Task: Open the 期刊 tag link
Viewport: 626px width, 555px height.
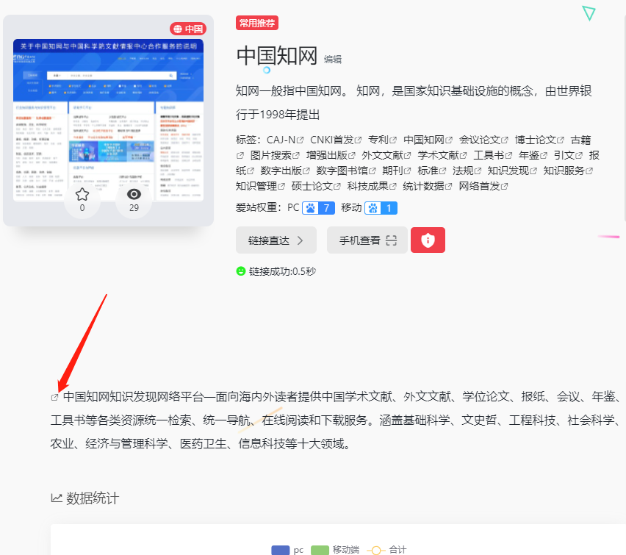Action: (x=397, y=171)
